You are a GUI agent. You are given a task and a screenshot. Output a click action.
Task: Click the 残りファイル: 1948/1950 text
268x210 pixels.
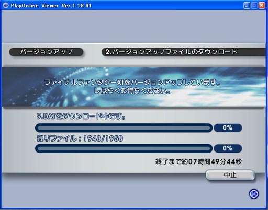(80, 138)
